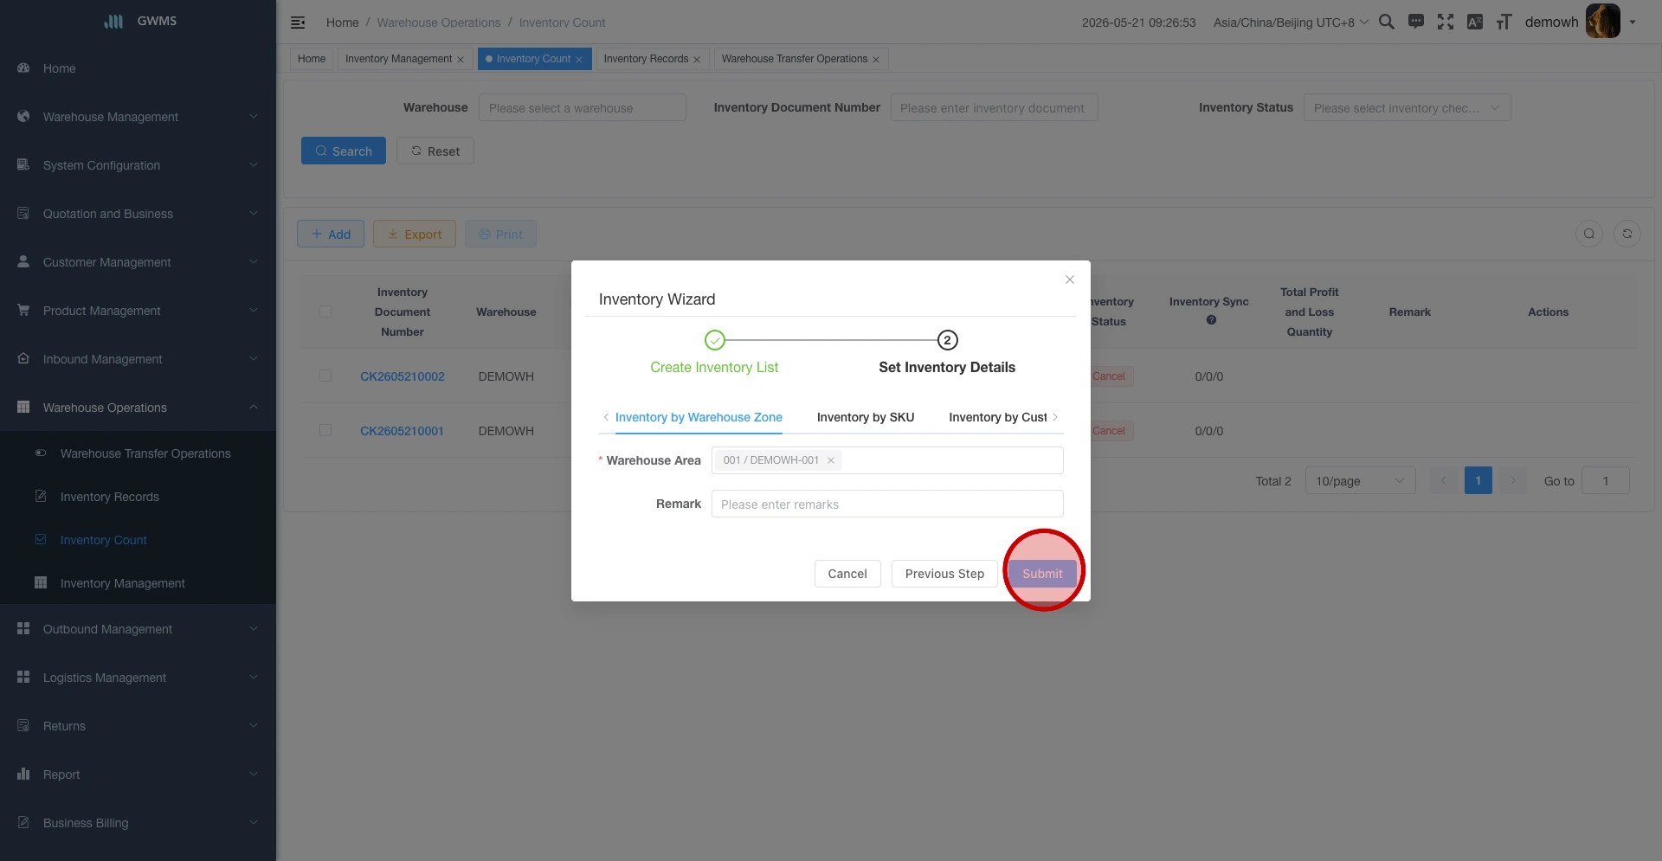This screenshot has height=861, width=1662.
Task: Click the Reset button
Action: click(435, 151)
